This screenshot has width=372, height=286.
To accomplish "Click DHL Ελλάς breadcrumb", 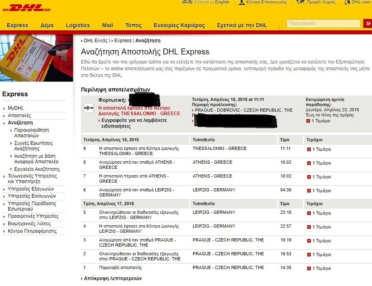I will click(95, 41).
